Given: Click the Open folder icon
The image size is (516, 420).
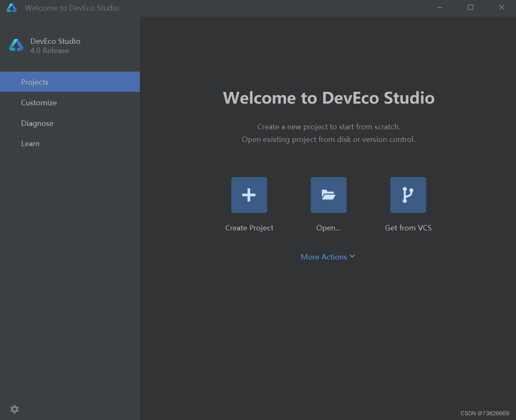Looking at the screenshot, I should 329,195.
